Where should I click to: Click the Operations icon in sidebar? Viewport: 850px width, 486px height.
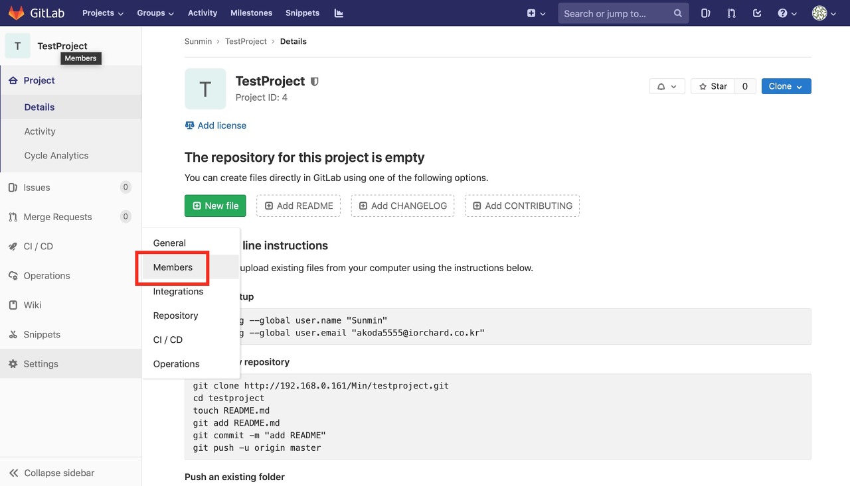tap(13, 276)
